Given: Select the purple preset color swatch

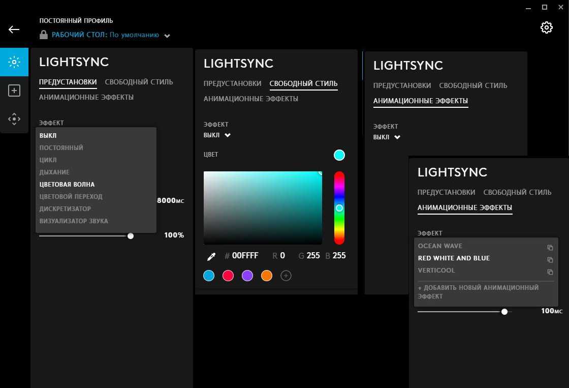Looking at the screenshot, I should tap(247, 276).
